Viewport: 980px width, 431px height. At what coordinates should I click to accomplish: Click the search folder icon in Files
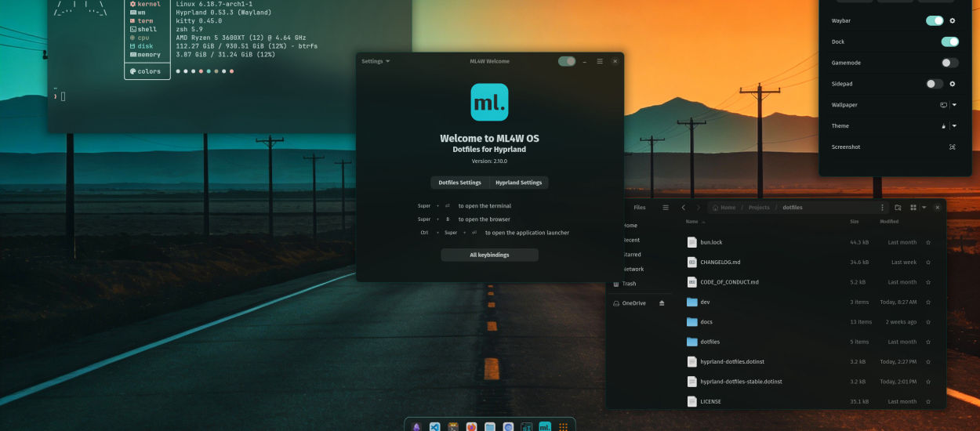point(898,208)
